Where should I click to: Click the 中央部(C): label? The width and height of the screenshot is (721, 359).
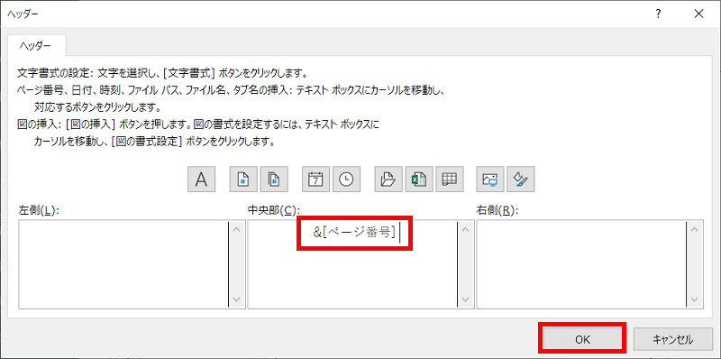274,210
